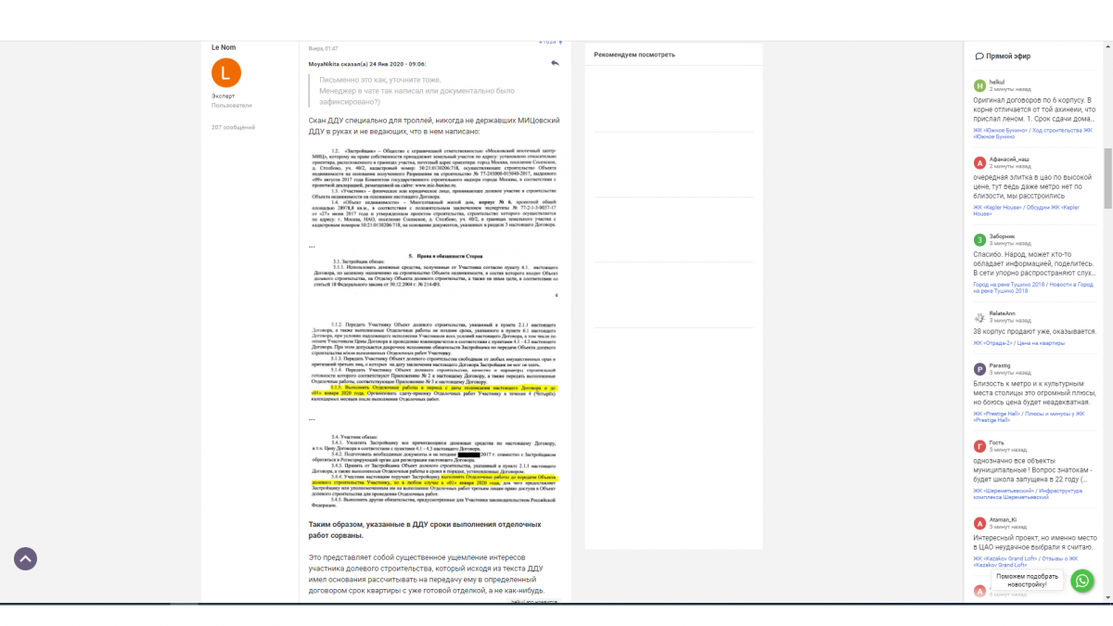Click message 'Близость к метро и к культурным'
The width and height of the screenshot is (1113, 626).
[x=1033, y=394]
